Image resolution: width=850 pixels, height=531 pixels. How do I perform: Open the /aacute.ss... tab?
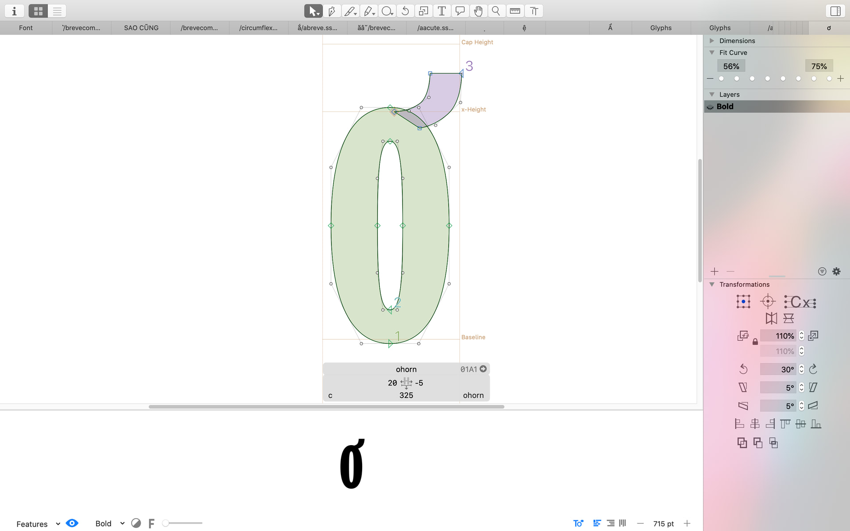pos(435,28)
